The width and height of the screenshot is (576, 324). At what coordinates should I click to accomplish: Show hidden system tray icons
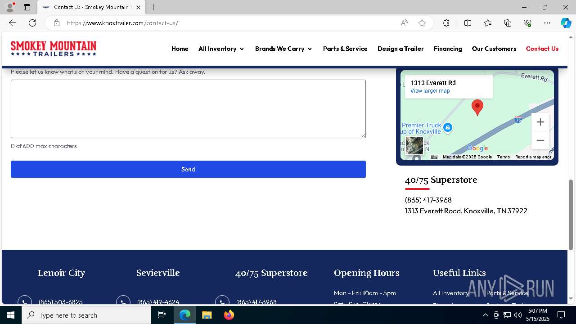(485, 315)
